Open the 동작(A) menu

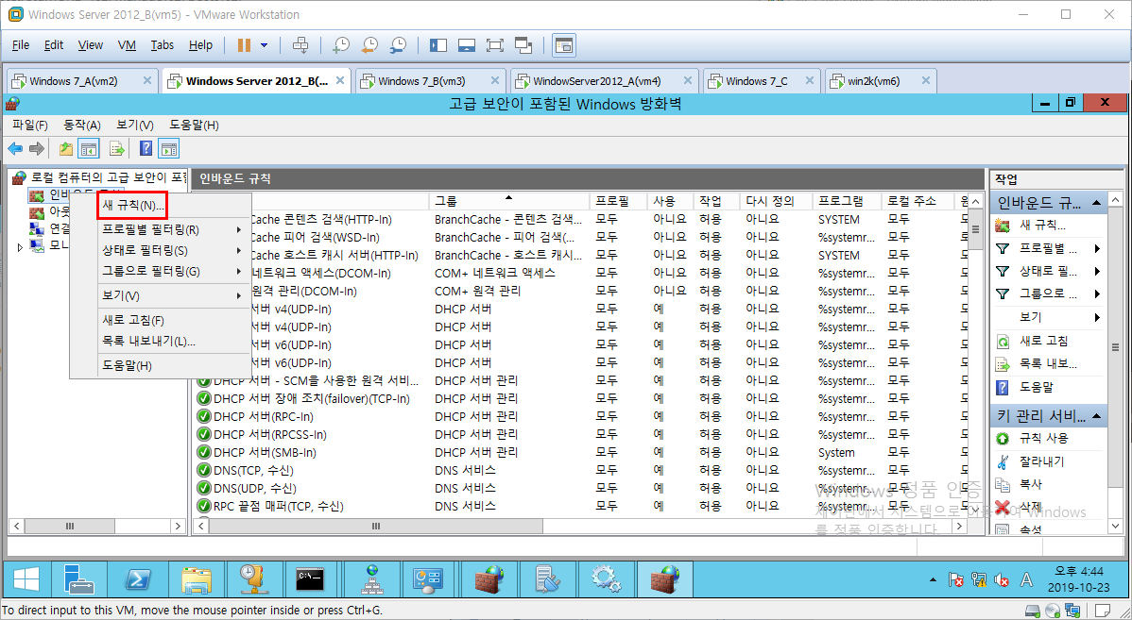point(81,126)
